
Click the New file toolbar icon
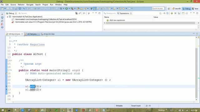(2, 8)
